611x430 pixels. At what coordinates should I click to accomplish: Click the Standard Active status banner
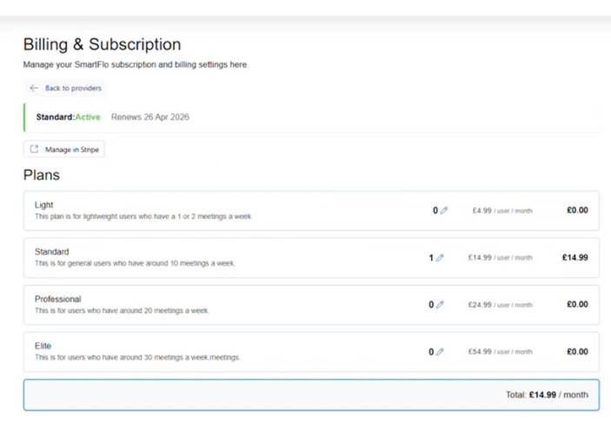pyautogui.click(x=311, y=117)
